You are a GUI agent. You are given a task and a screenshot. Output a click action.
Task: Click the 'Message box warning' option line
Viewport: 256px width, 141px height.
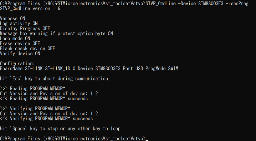pos(56,33)
